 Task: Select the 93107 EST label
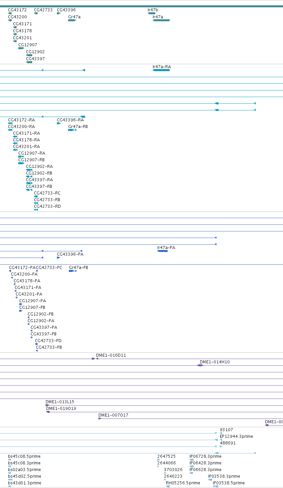(x=226, y=430)
